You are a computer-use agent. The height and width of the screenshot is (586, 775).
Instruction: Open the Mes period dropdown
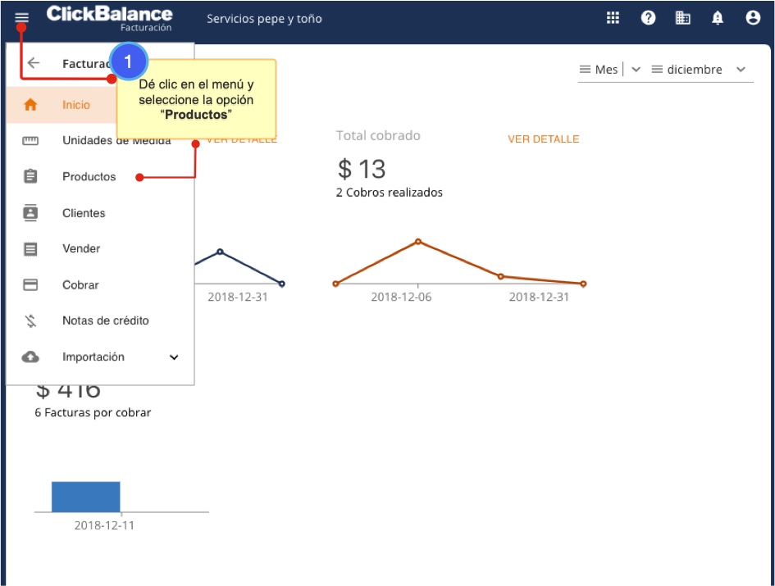609,70
